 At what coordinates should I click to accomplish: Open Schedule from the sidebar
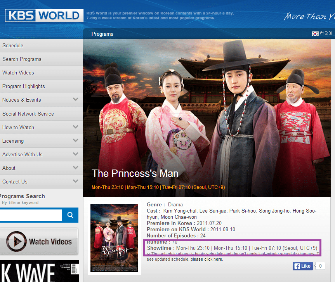pyautogui.click(x=13, y=45)
